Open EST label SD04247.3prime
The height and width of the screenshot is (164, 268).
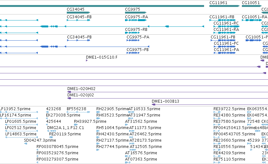click(40, 140)
